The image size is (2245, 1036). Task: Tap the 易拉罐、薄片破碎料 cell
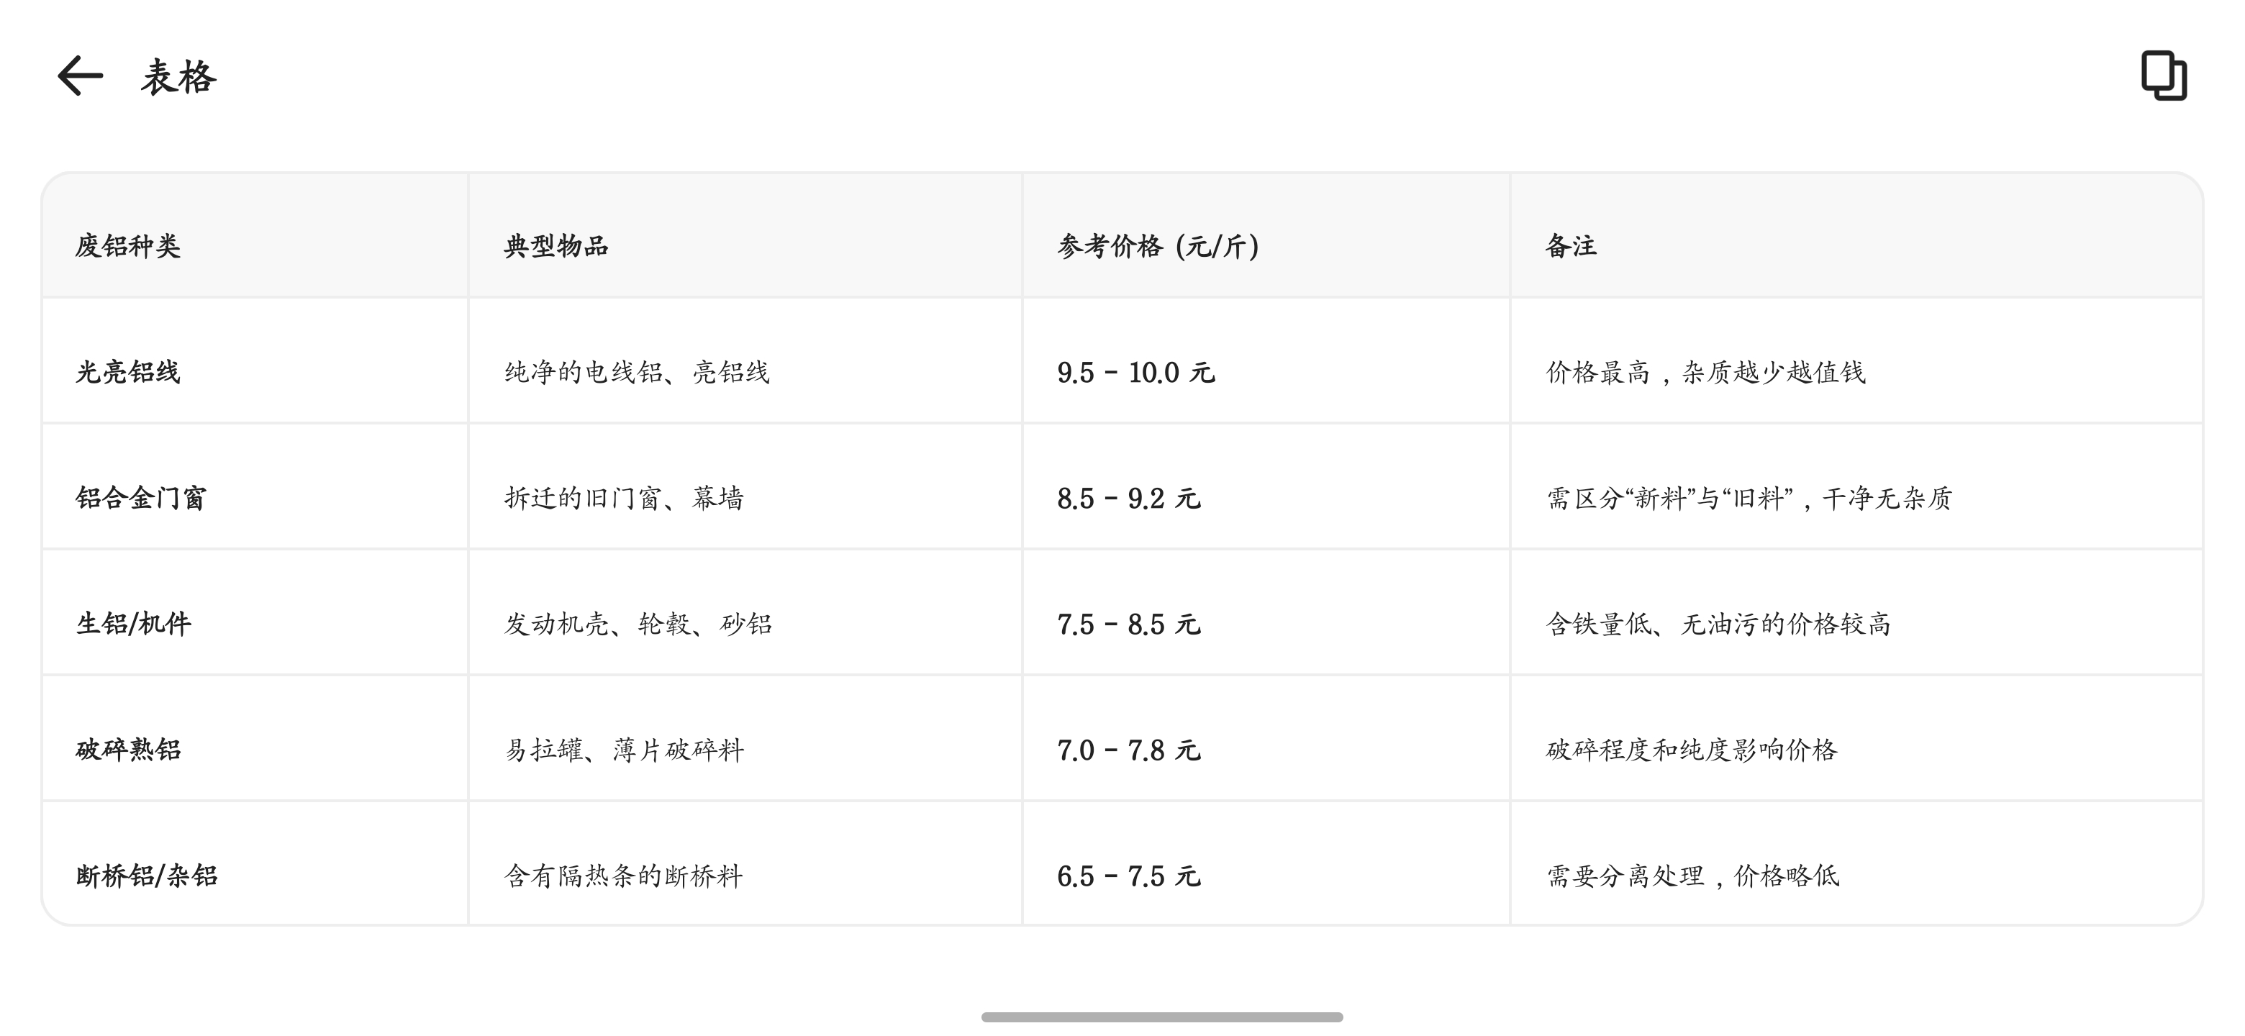(624, 750)
